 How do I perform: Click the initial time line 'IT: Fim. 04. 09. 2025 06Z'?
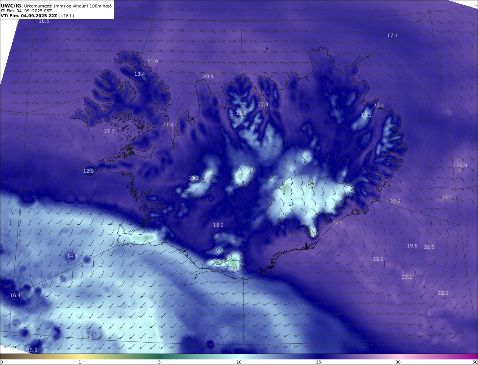pos(27,11)
